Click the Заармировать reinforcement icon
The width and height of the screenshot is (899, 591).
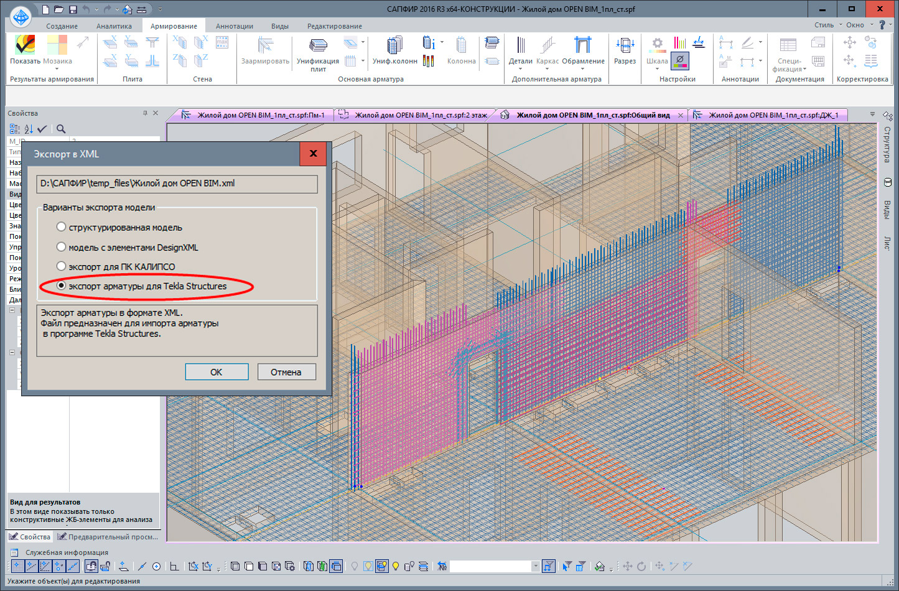(x=265, y=45)
